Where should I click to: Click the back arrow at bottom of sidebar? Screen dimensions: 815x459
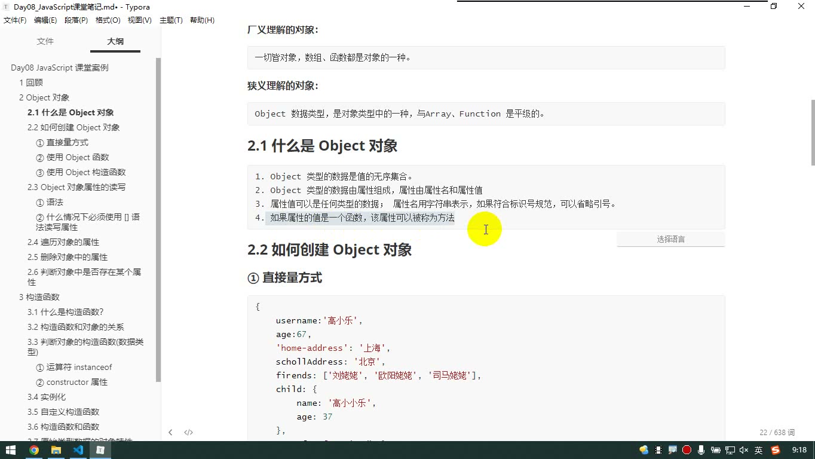(x=170, y=432)
